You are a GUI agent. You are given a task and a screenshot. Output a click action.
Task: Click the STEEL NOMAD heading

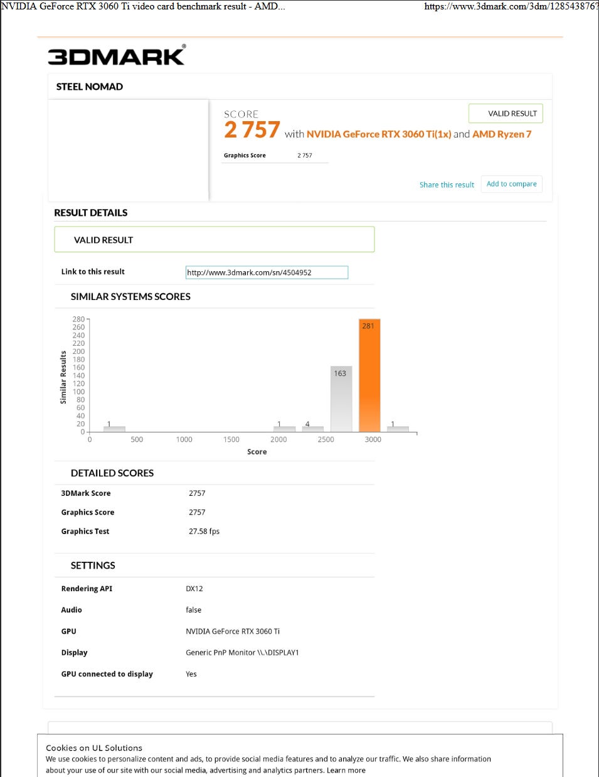(x=90, y=87)
